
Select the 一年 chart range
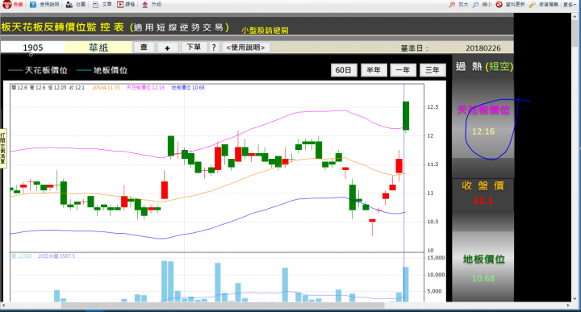tap(403, 70)
